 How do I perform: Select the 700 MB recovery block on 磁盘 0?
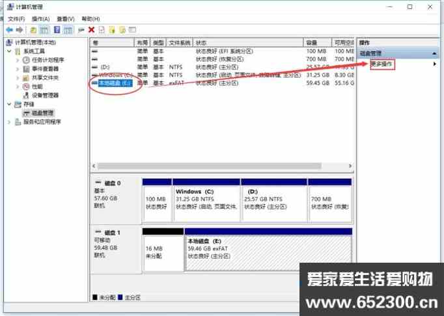tap(330, 200)
